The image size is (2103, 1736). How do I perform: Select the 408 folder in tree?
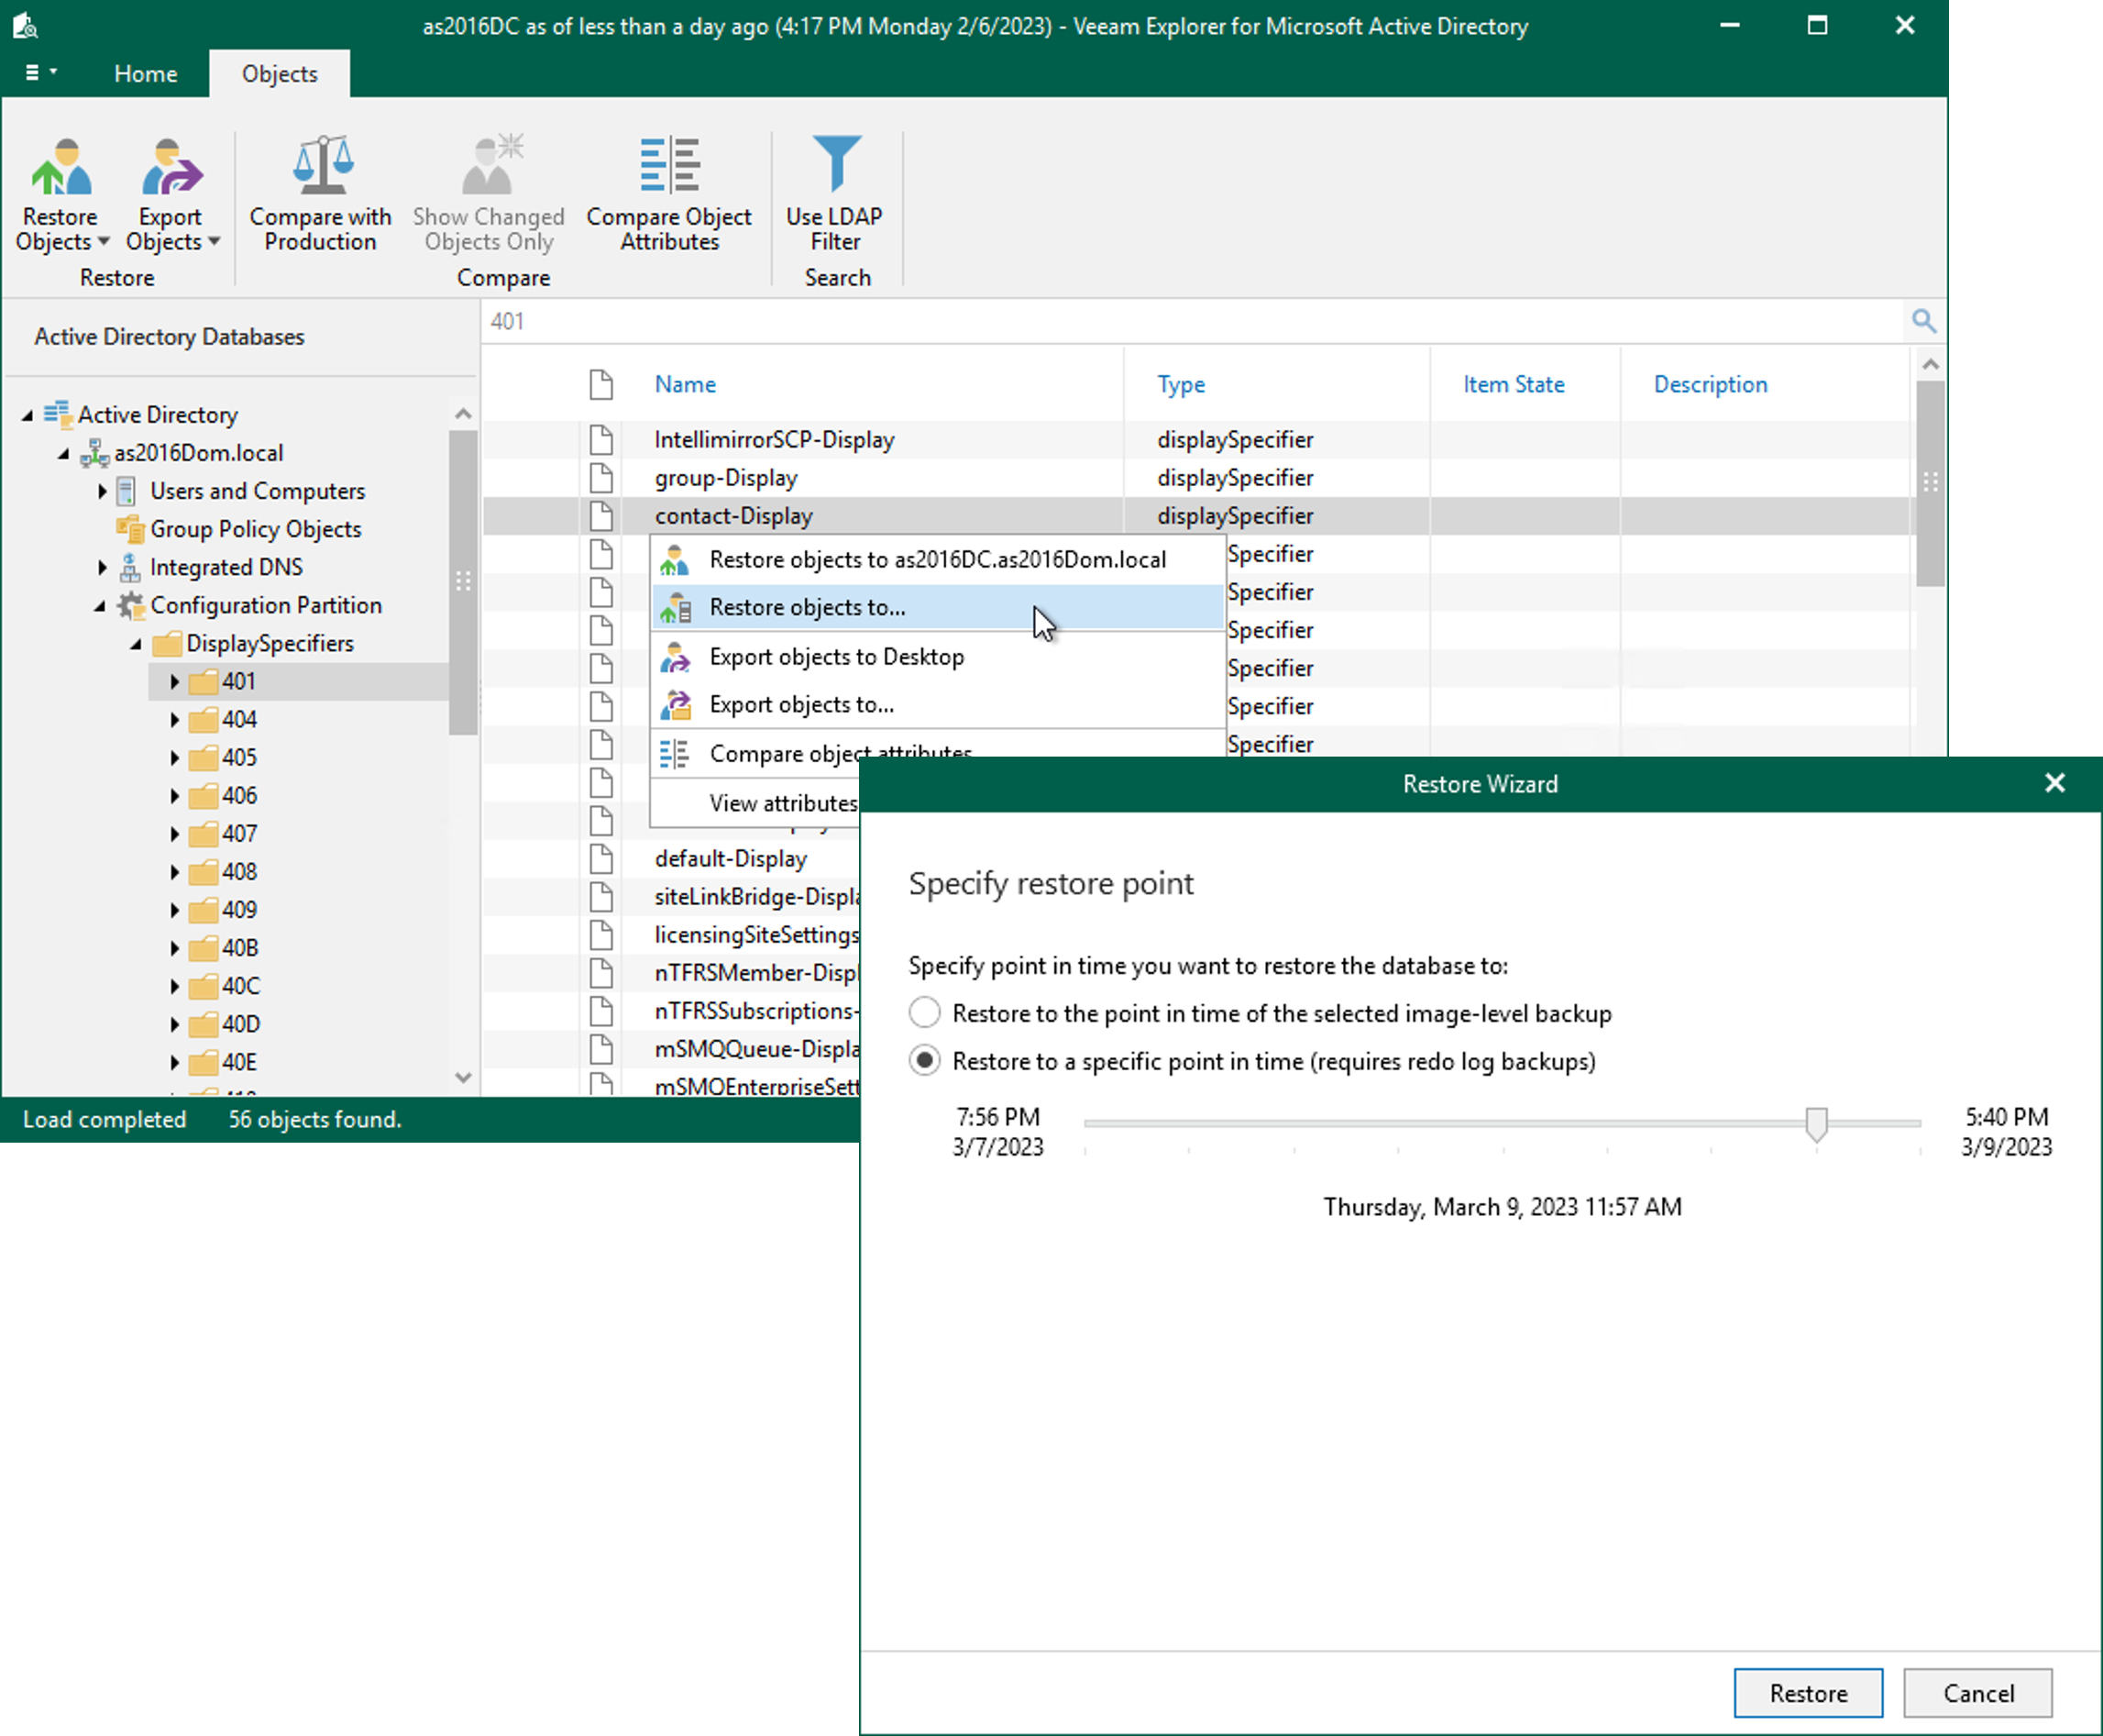click(239, 872)
